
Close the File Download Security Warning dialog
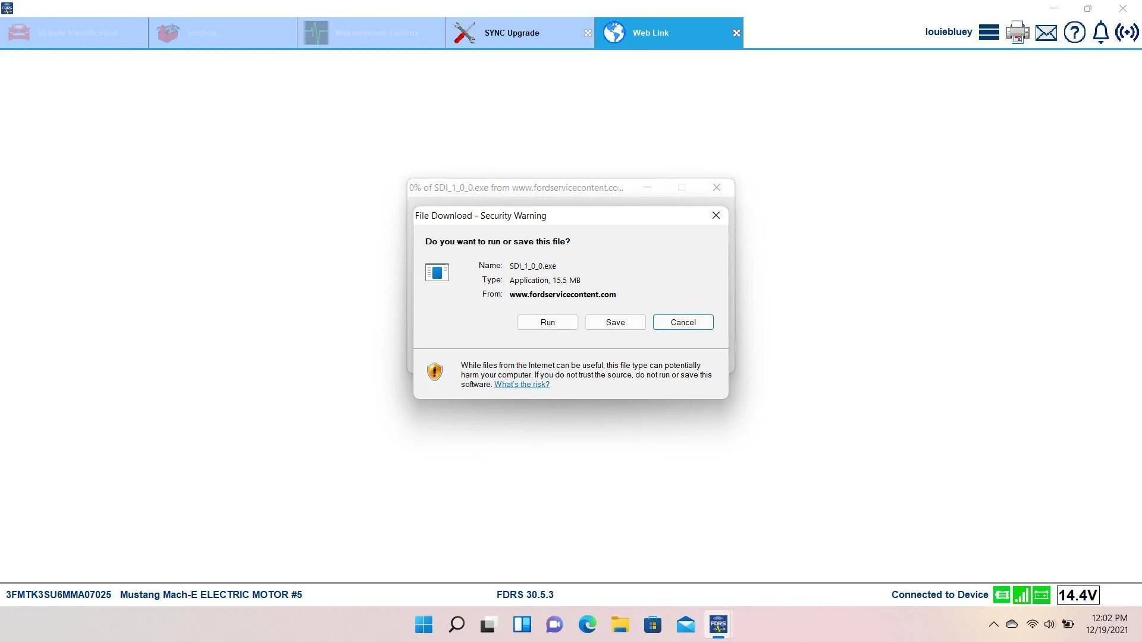point(716,215)
